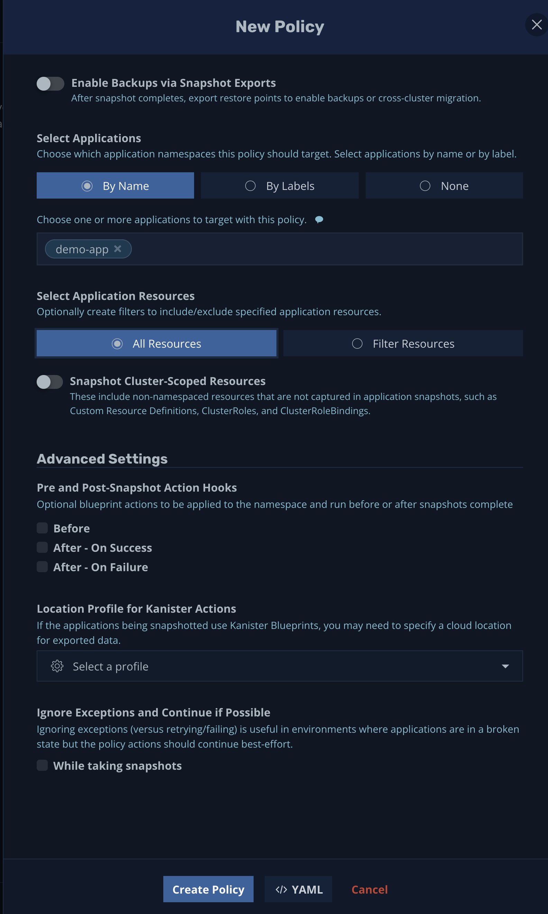Viewport: 548px width, 914px height.
Task: Cancel the new policy
Action: [x=369, y=890]
